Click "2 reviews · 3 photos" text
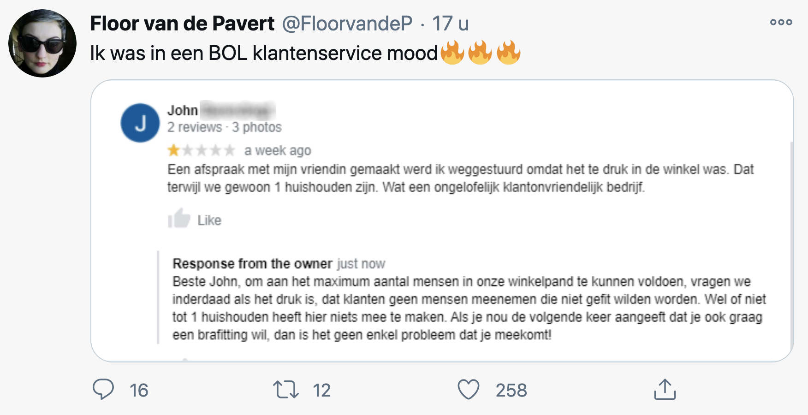Image resolution: width=808 pixels, height=415 pixels. click(224, 127)
